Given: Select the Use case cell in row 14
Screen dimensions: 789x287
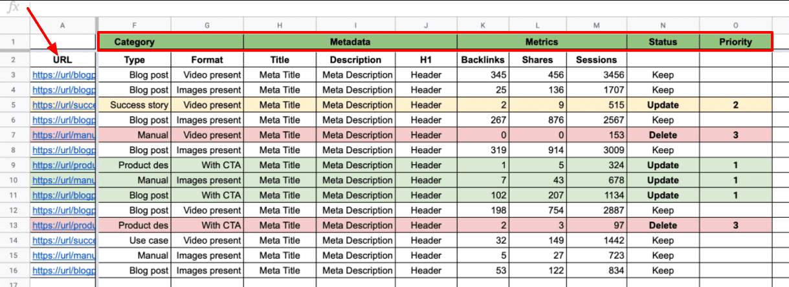Looking at the screenshot, I should click(134, 240).
